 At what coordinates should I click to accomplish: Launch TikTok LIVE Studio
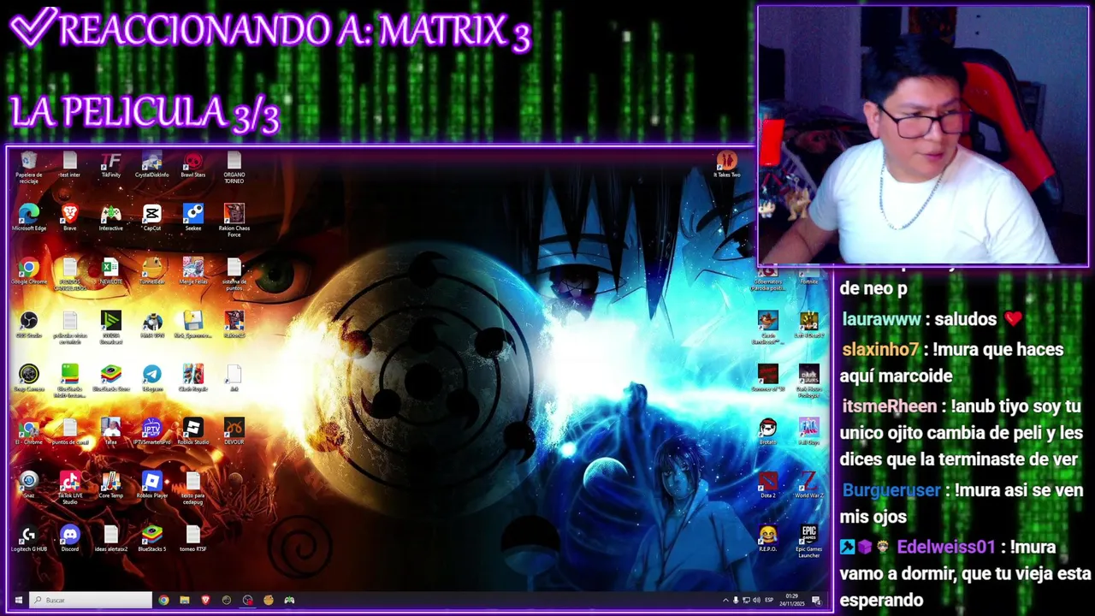click(69, 488)
